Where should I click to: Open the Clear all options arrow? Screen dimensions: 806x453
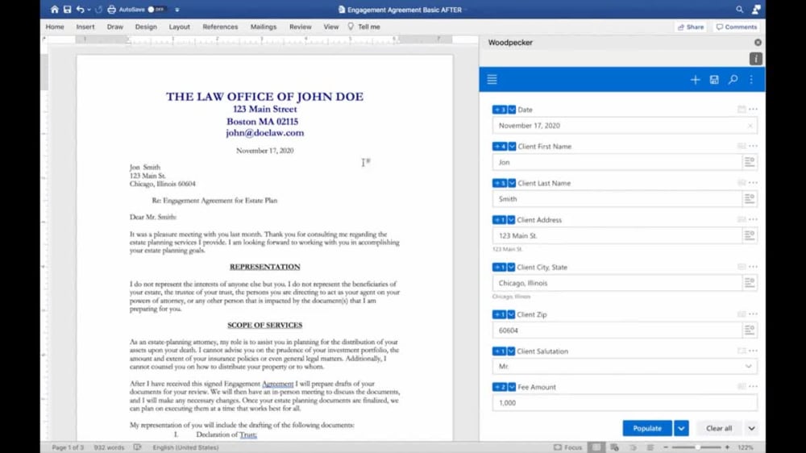click(x=751, y=428)
